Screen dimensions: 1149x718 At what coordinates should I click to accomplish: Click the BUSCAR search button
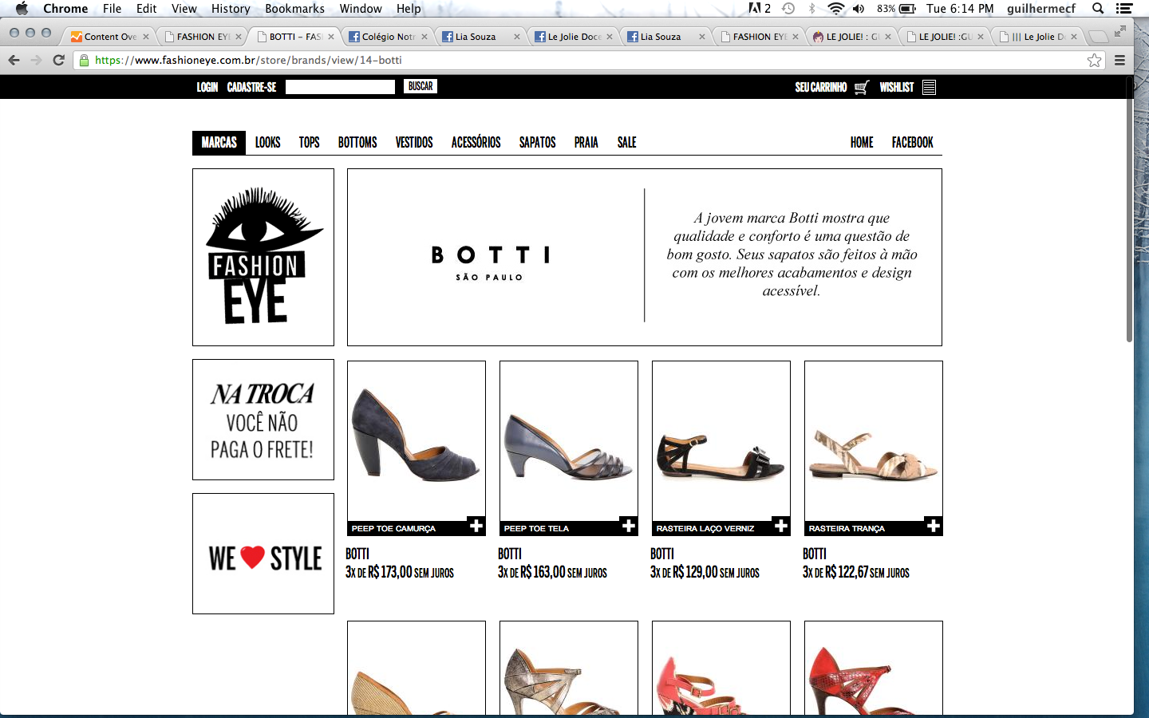(x=421, y=86)
